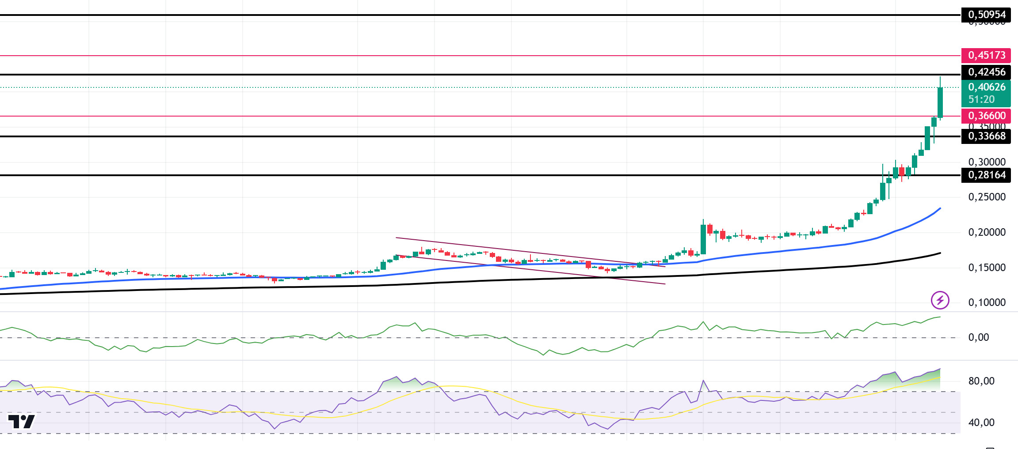Click the TradingView logo

tap(21, 422)
